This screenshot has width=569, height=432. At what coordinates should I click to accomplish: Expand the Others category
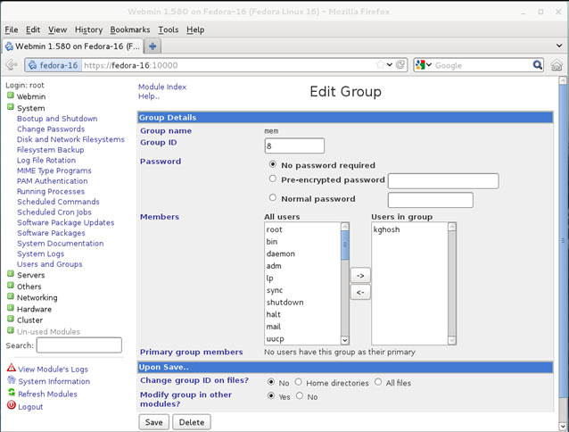point(11,286)
